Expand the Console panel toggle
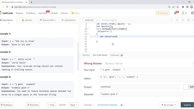This screenshot has height=109, width=194. click(89, 105)
